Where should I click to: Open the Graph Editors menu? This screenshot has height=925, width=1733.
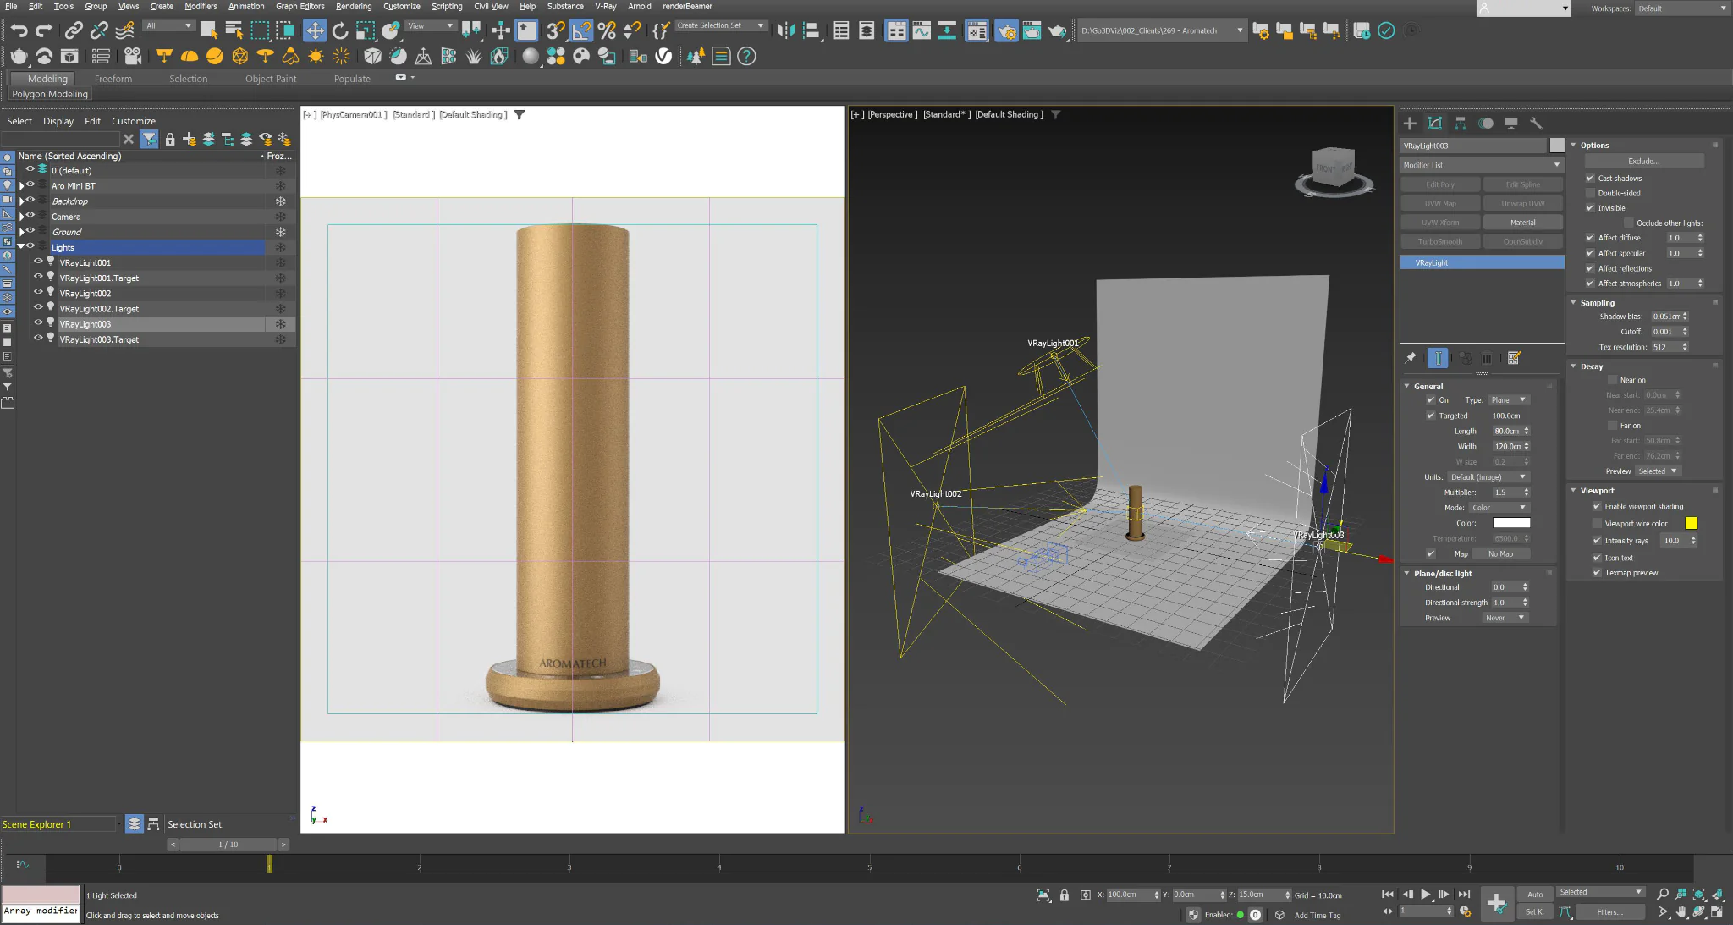coord(300,6)
